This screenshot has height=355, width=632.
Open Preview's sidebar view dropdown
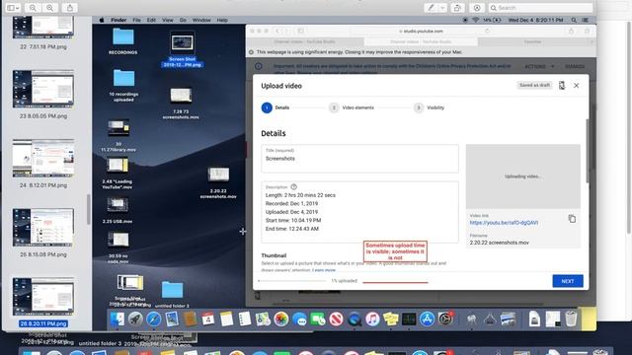point(13,8)
